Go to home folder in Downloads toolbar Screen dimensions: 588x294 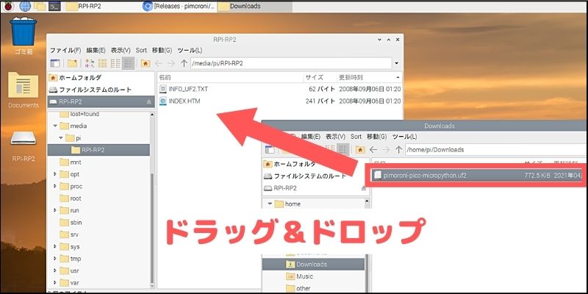360,150
